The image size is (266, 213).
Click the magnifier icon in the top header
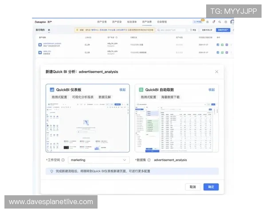(220, 22)
